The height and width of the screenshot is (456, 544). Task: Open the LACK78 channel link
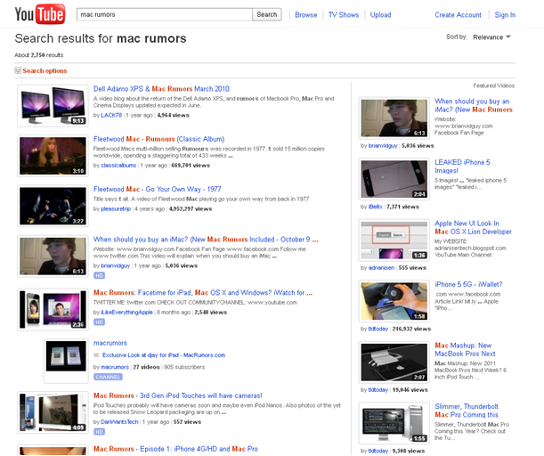tap(111, 115)
